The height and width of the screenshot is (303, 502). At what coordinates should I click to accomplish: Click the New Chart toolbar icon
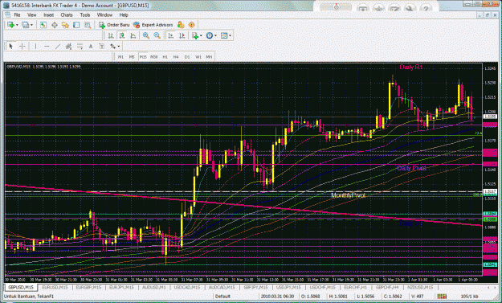point(10,25)
